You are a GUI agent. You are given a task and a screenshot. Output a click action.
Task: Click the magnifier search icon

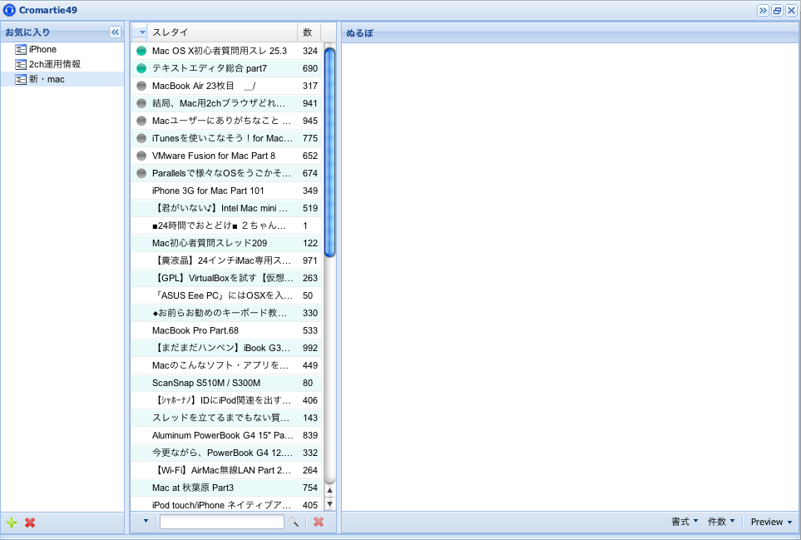[294, 522]
